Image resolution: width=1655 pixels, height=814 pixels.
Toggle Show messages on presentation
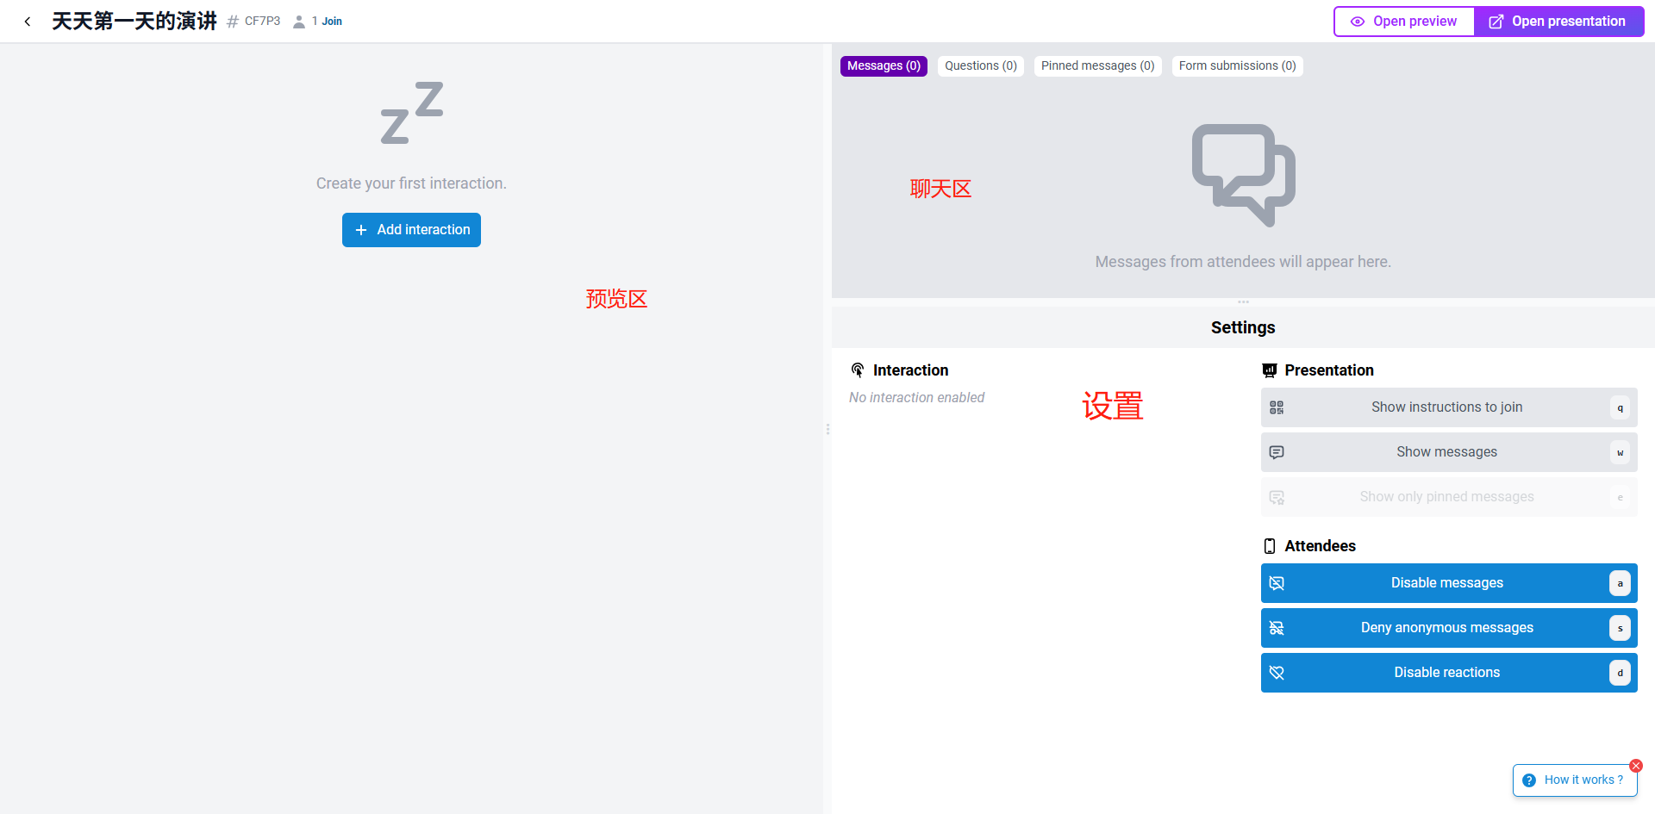pos(1449,452)
